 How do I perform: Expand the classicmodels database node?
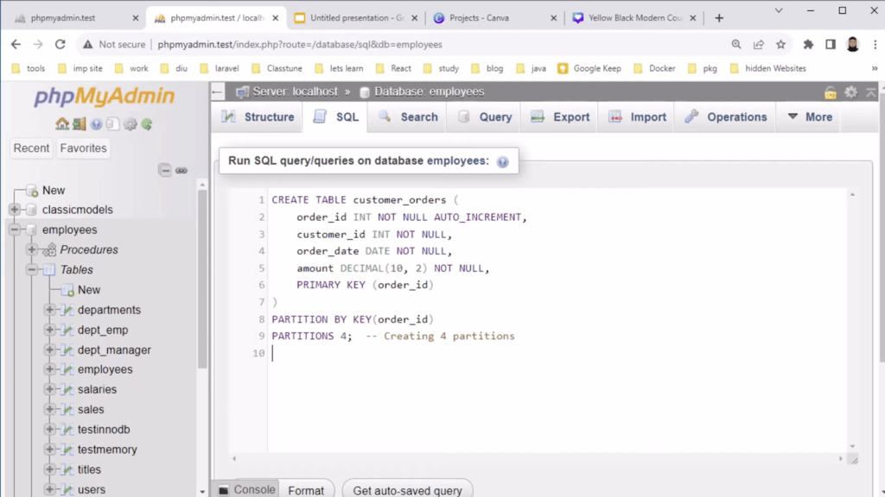[15, 210]
